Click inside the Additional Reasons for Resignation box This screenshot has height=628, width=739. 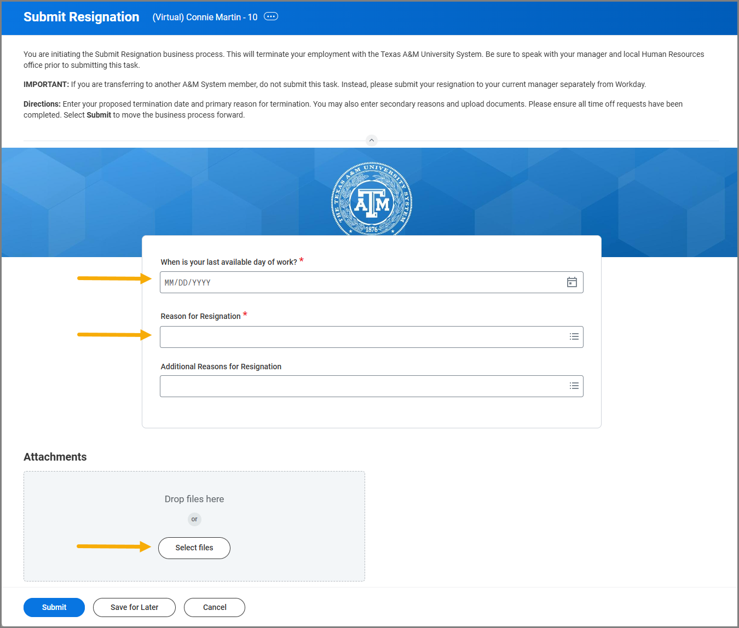(361, 386)
